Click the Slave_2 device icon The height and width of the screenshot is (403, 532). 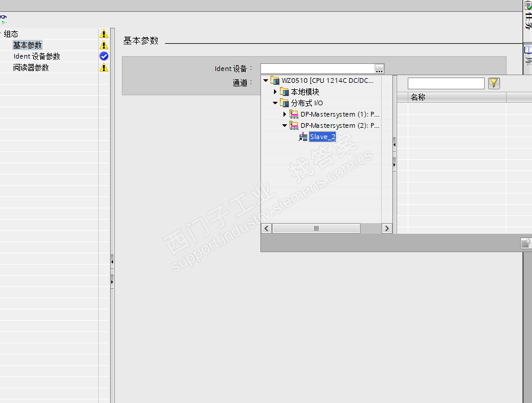(303, 137)
